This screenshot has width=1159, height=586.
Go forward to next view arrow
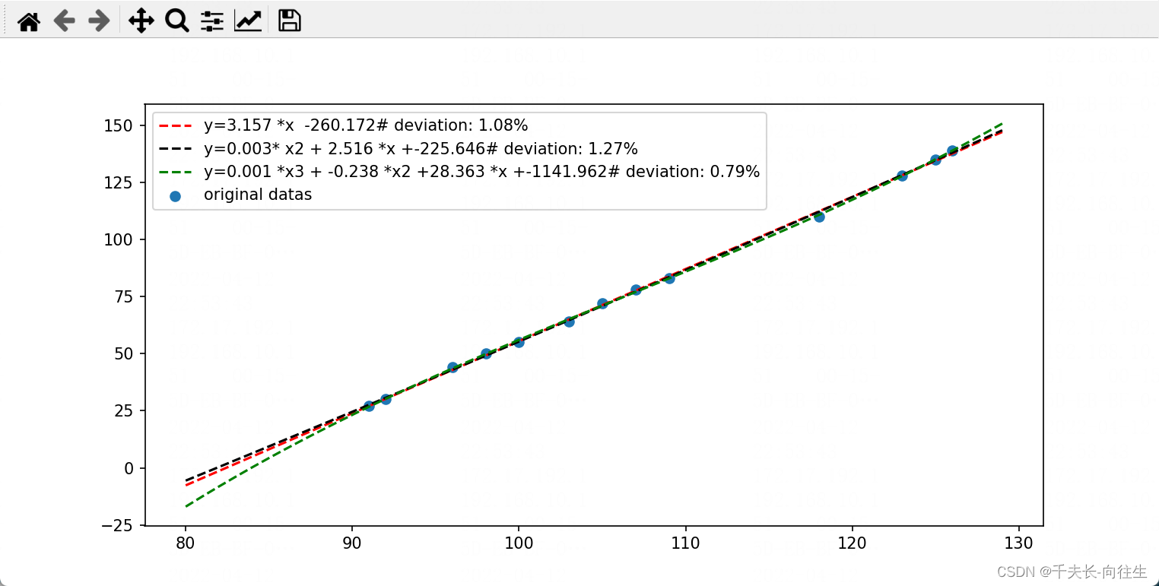click(100, 21)
